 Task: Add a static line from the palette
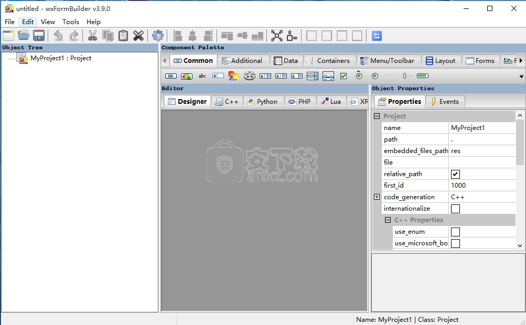tap(391, 76)
